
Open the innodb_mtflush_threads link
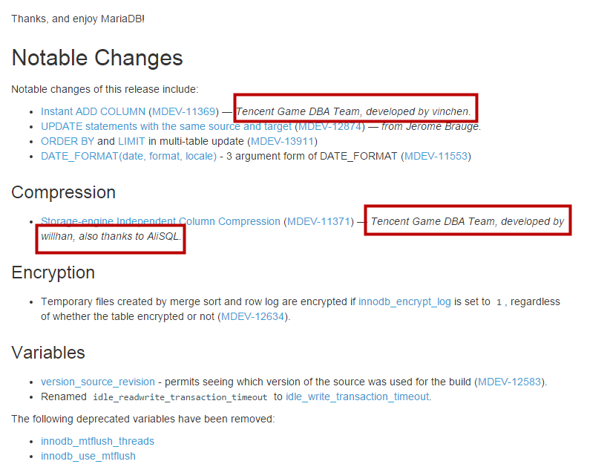97,441
